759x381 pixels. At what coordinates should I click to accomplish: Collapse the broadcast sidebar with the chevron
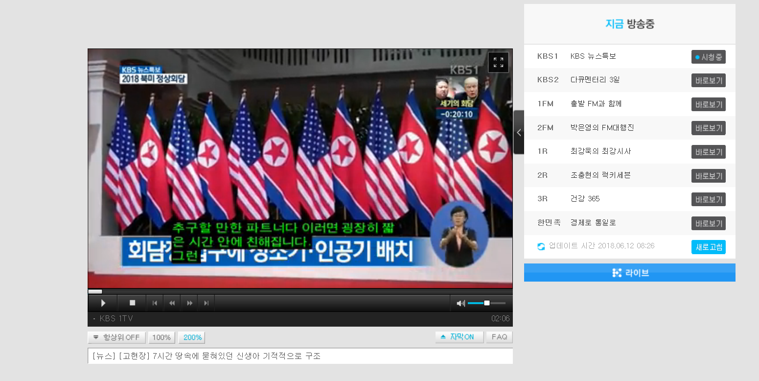tap(519, 132)
